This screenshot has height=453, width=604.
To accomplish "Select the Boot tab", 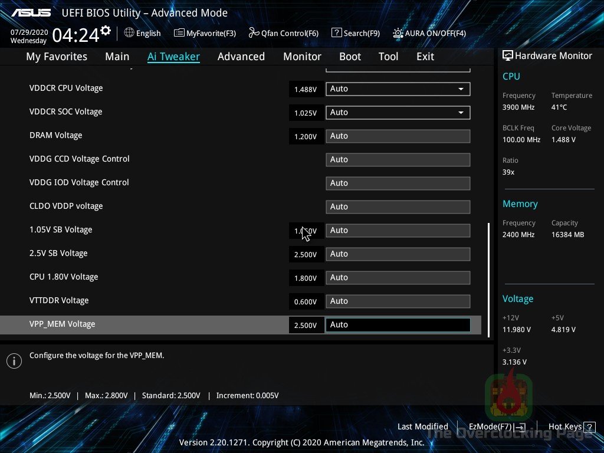I will [x=350, y=56].
